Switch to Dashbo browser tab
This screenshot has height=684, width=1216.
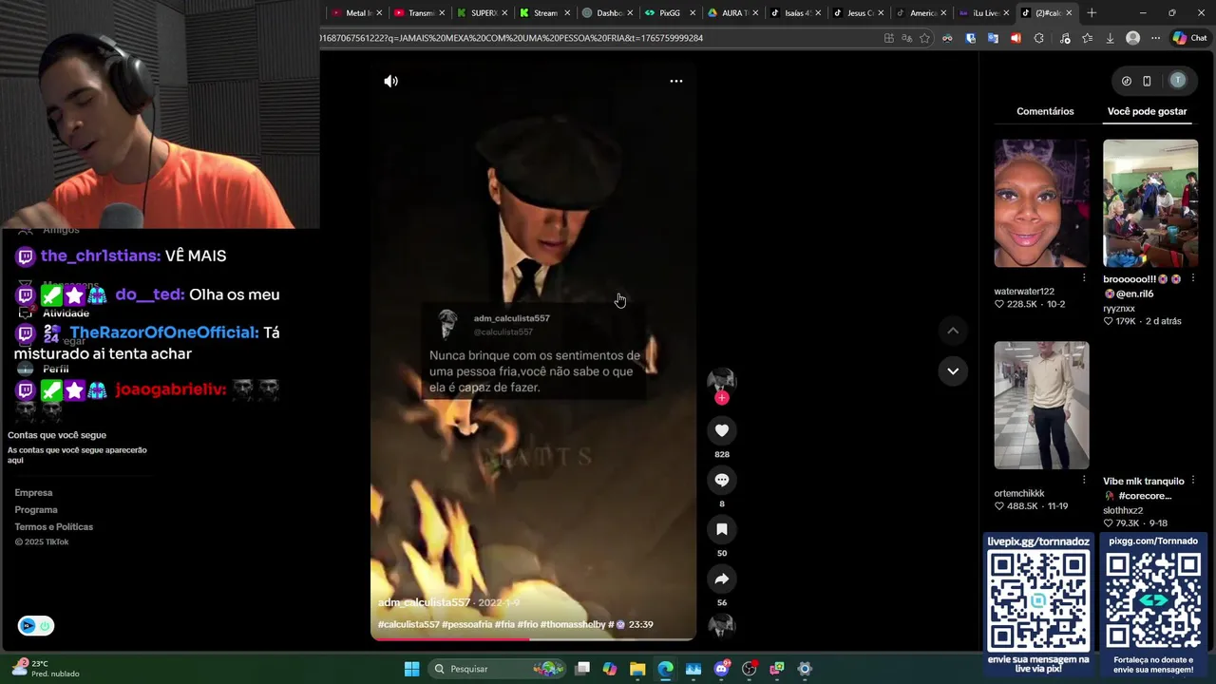click(607, 12)
